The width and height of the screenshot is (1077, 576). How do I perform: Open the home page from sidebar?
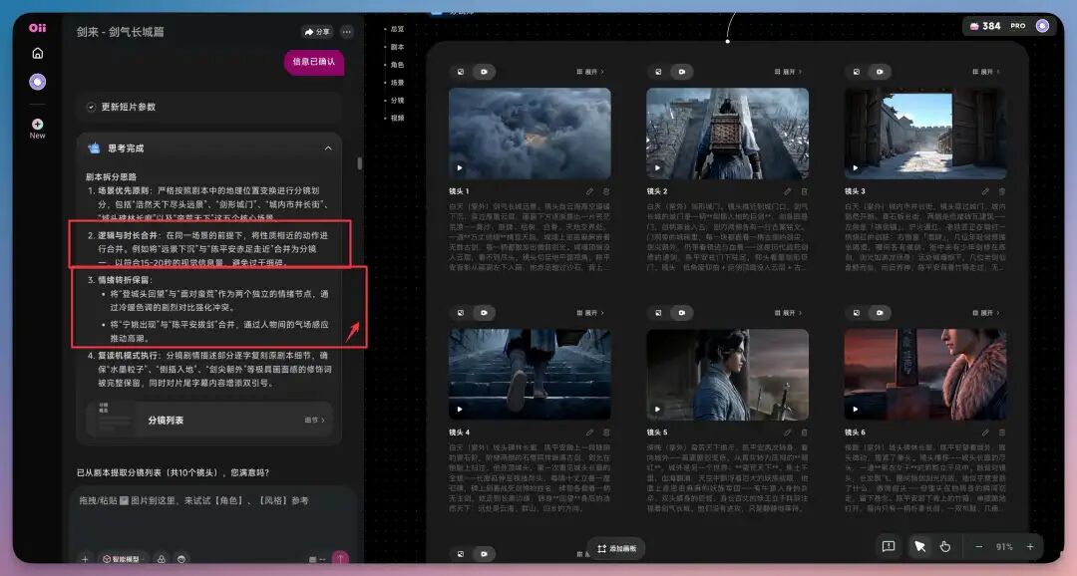(x=38, y=53)
